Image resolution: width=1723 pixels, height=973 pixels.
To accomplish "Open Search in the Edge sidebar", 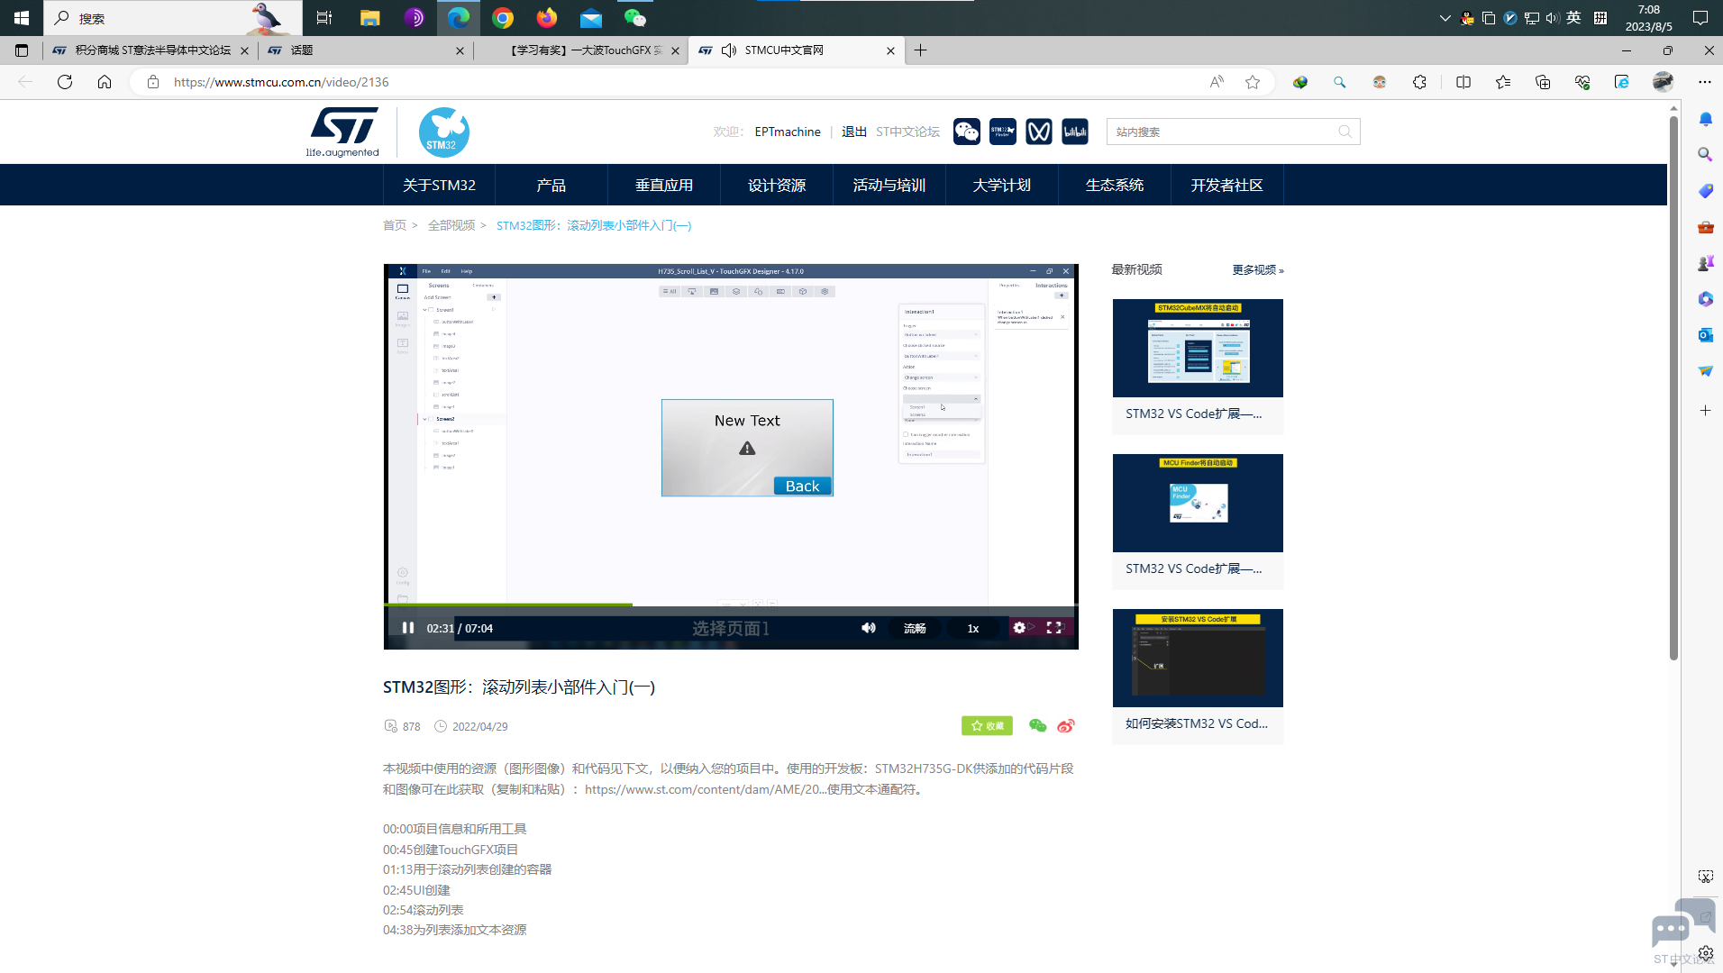I will tap(1706, 155).
